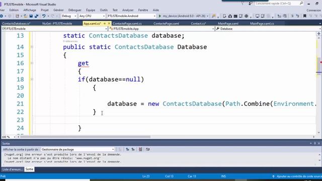Start debugging with the green play icon
322x181 pixels.
[x=160, y=16]
